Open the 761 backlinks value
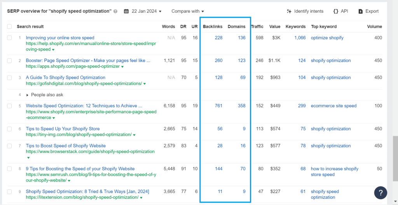Viewport: 398px width, 205px height. 218,106
